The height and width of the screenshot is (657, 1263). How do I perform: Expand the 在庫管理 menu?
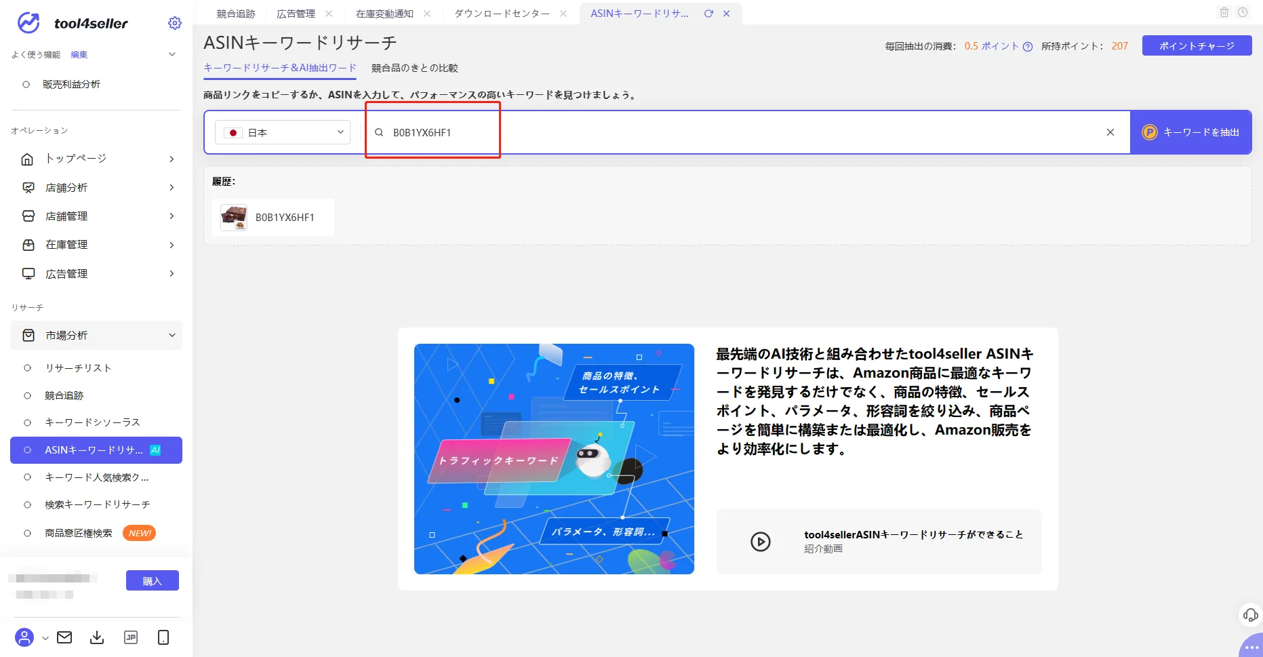(x=172, y=245)
